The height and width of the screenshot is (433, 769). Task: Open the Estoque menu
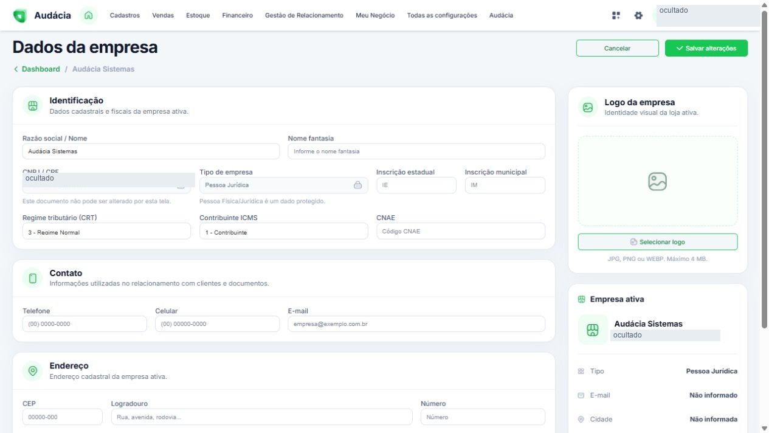198,16
